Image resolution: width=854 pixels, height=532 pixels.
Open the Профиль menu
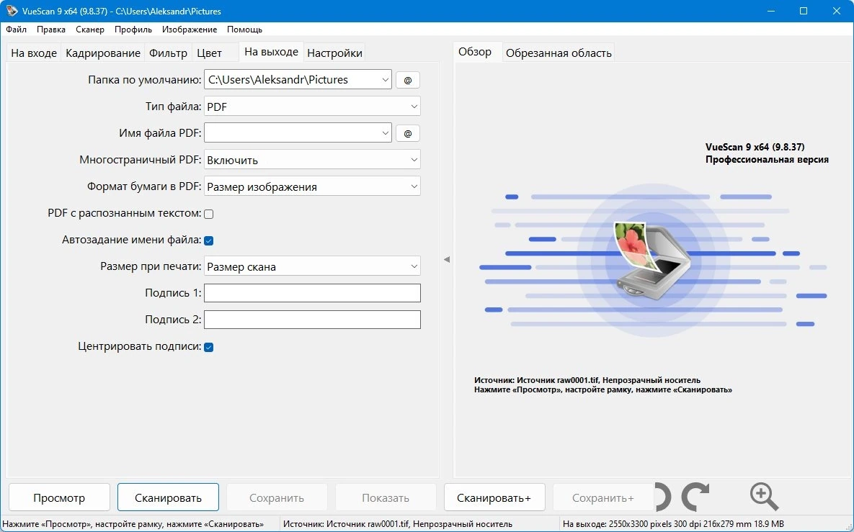point(133,30)
